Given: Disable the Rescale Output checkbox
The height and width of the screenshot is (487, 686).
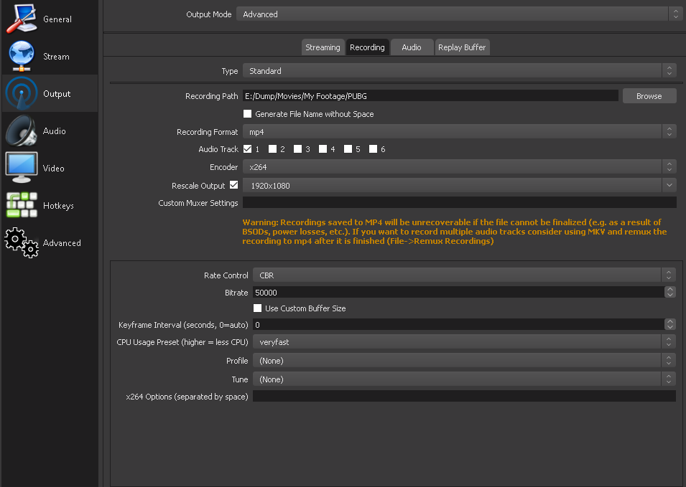Looking at the screenshot, I should [234, 185].
